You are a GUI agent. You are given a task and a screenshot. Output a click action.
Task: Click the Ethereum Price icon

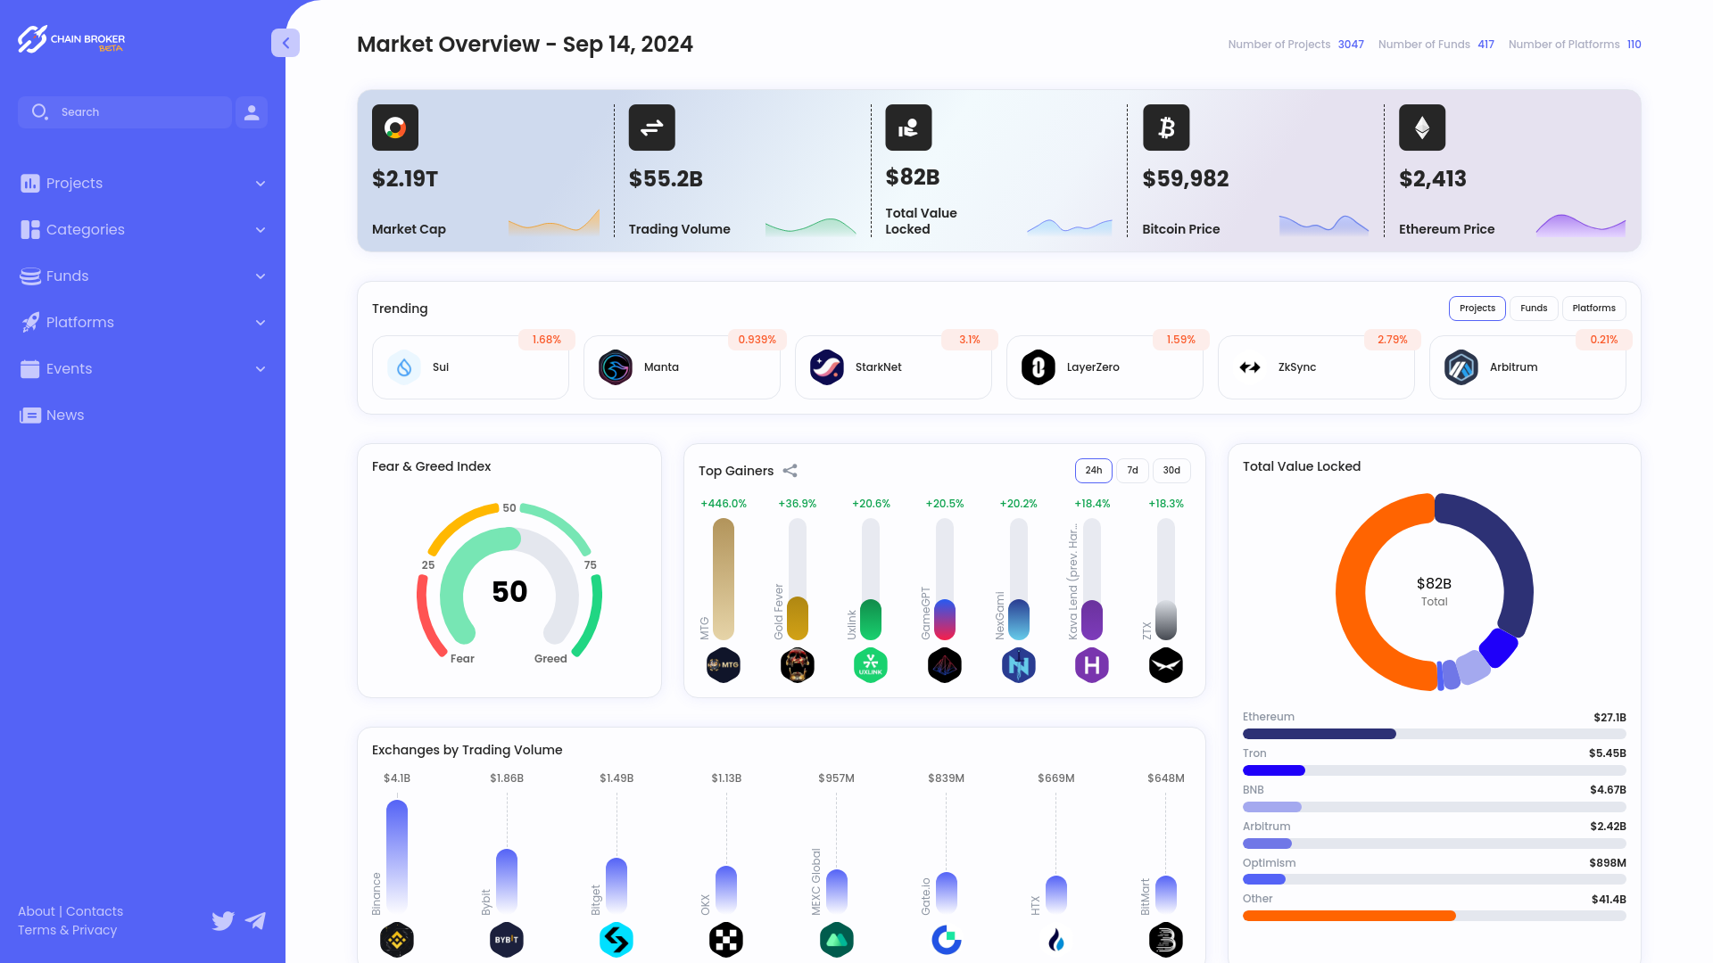(1422, 128)
